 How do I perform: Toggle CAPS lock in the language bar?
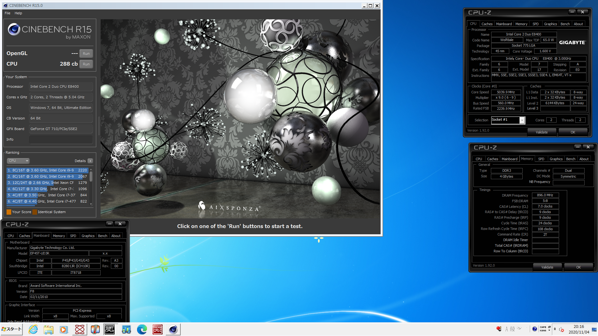point(543,327)
